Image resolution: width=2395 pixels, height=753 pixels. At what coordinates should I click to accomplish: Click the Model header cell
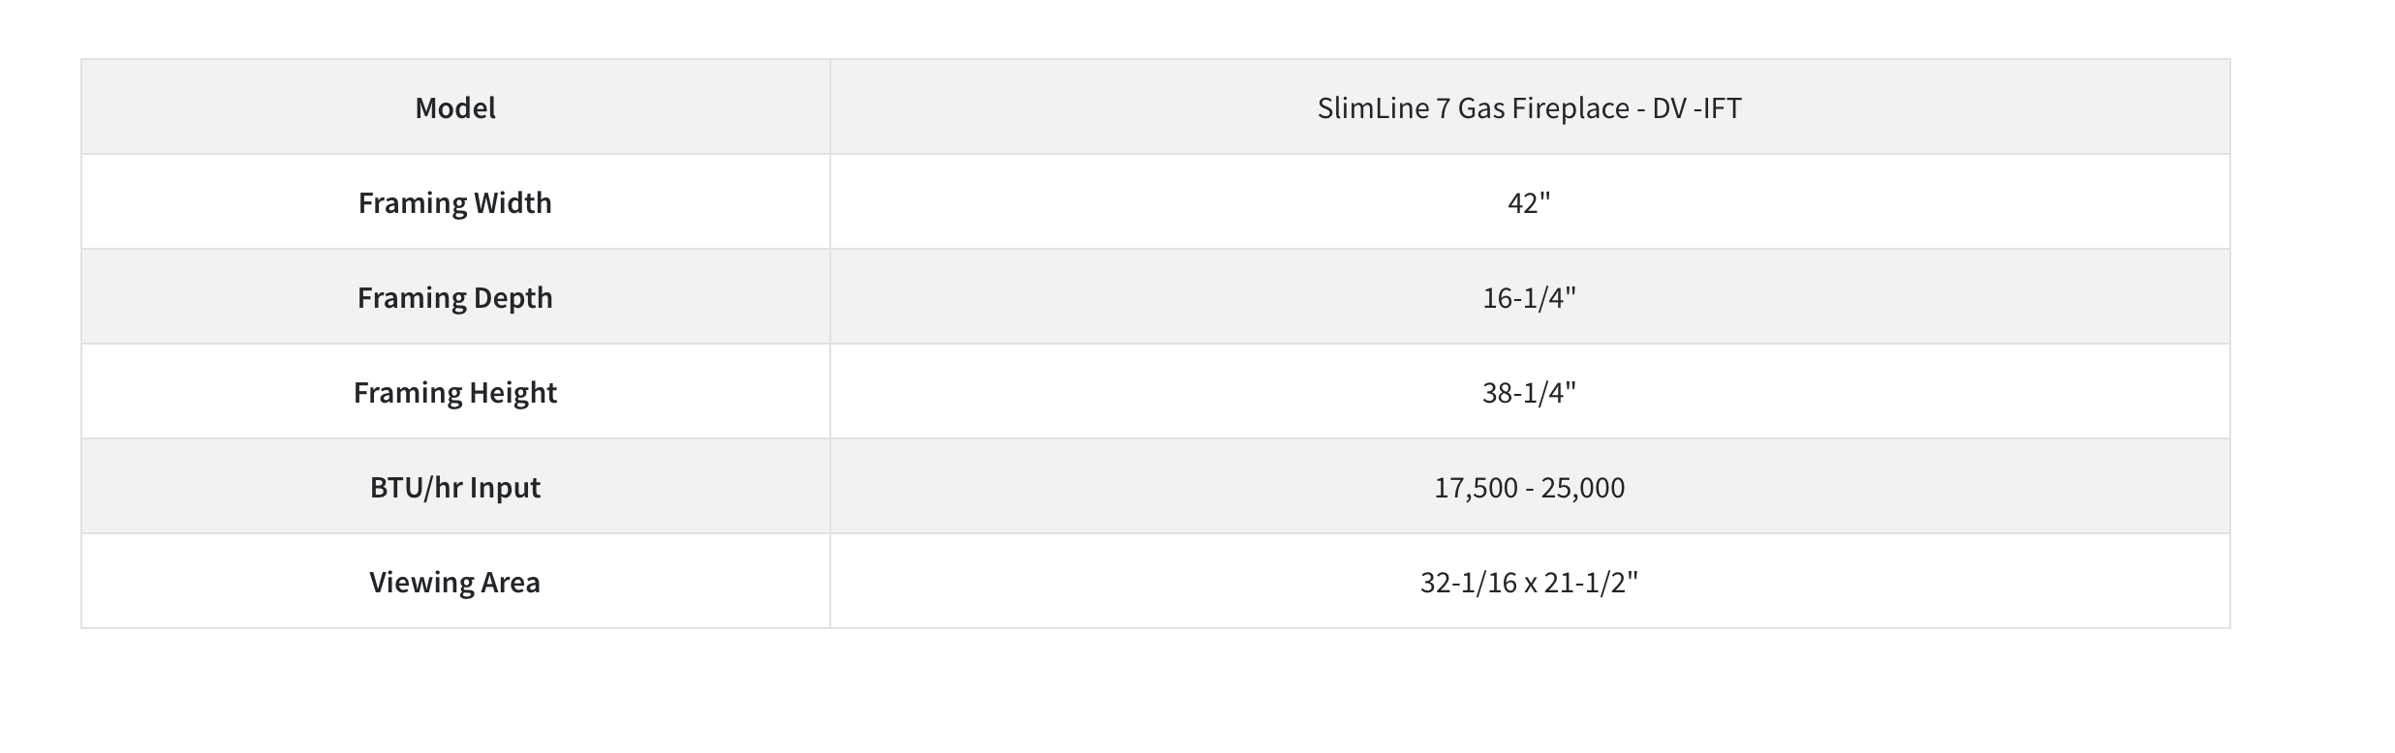pos(454,107)
